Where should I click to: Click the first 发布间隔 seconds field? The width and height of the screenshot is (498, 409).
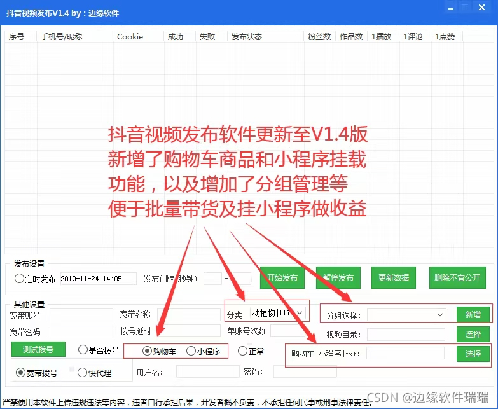212,279
